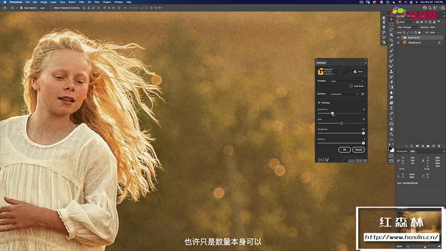This screenshot has height=251, width=446.
Task: Open the Pass Through blend mode dropdown
Action: click(408, 27)
